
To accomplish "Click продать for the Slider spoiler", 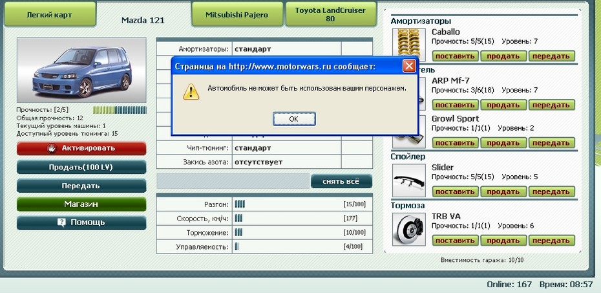I will pyautogui.click(x=503, y=191).
